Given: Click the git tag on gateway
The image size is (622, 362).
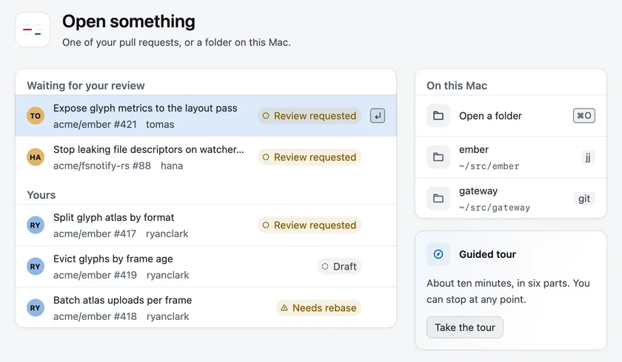Looking at the screenshot, I should coord(584,199).
